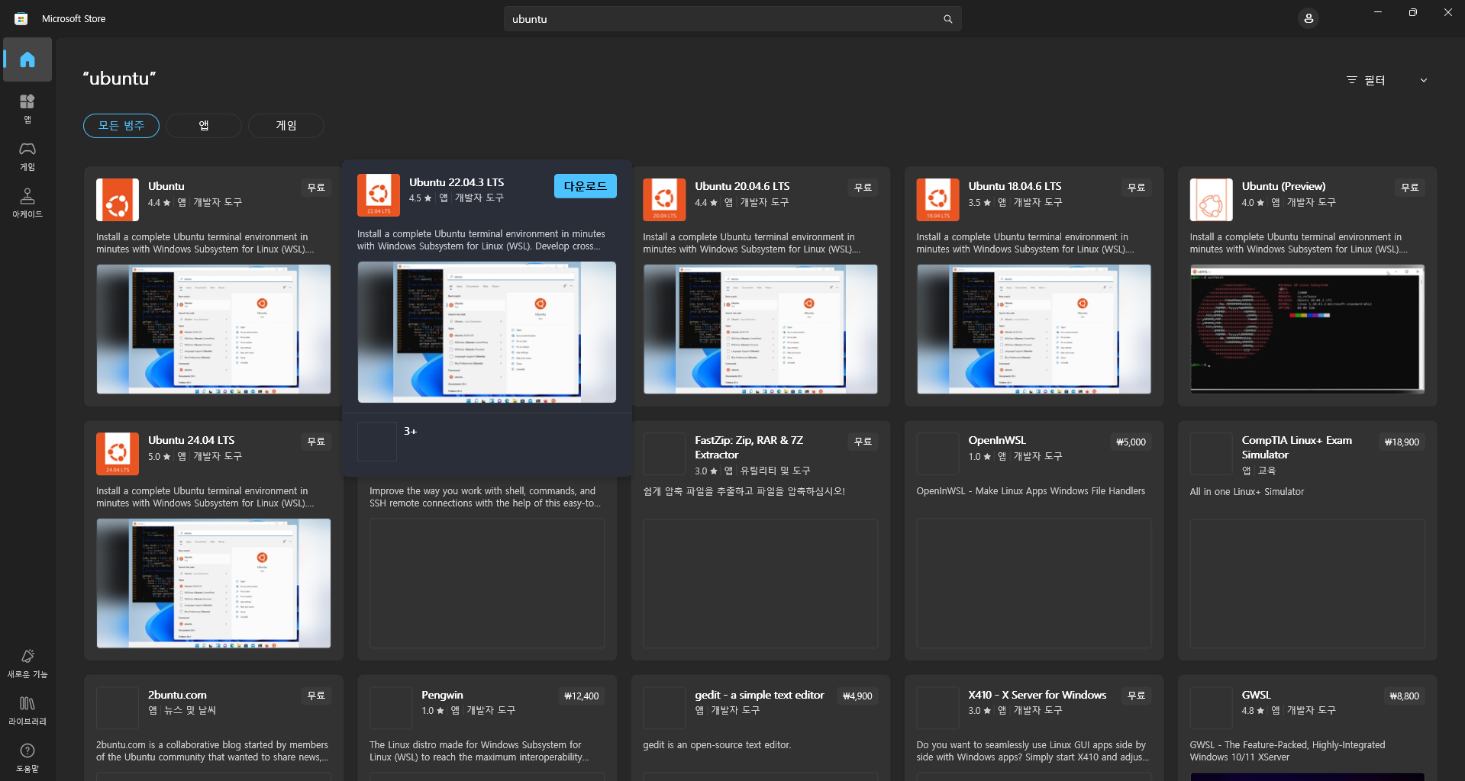Click the Ubuntu 20.04.6 LTS app icon
The height and width of the screenshot is (781, 1465).
coord(664,200)
